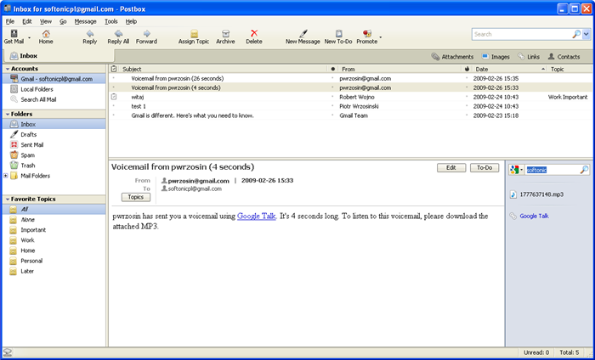Show the Links view

pos(529,57)
